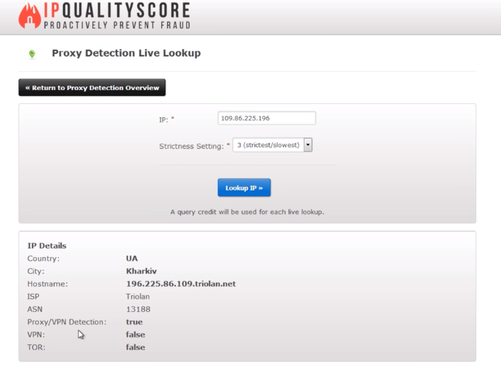
Task: Click the Proxy/VPN Detection true result
Action: [134, 322]
